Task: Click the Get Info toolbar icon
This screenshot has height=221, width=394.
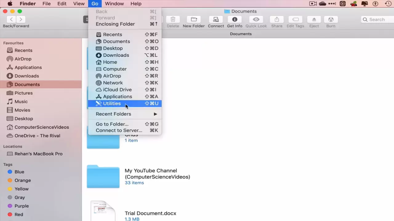Action: [x=235, y=19]
